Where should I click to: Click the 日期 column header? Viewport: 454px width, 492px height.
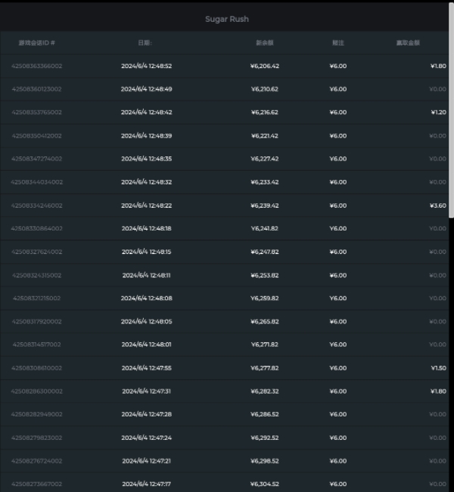145,43
